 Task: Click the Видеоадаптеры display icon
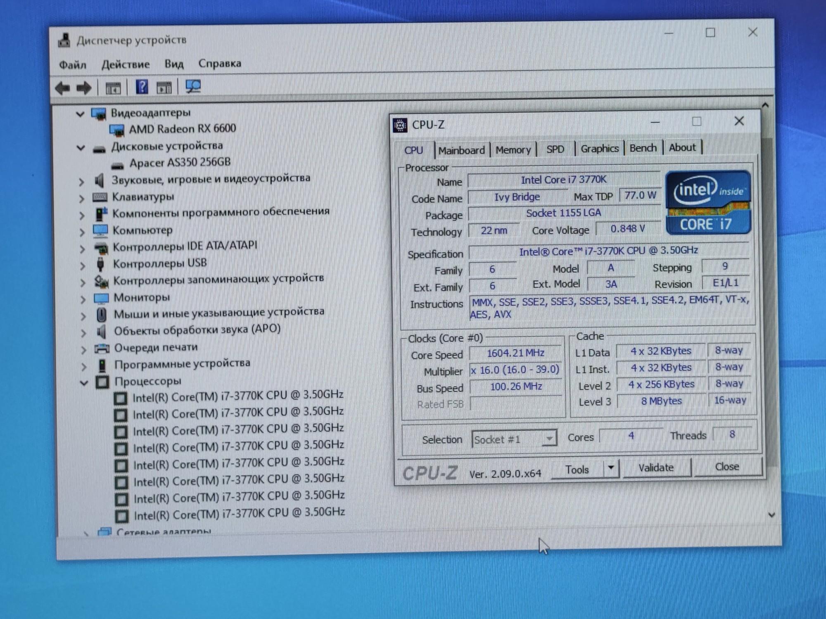[99, 114]
